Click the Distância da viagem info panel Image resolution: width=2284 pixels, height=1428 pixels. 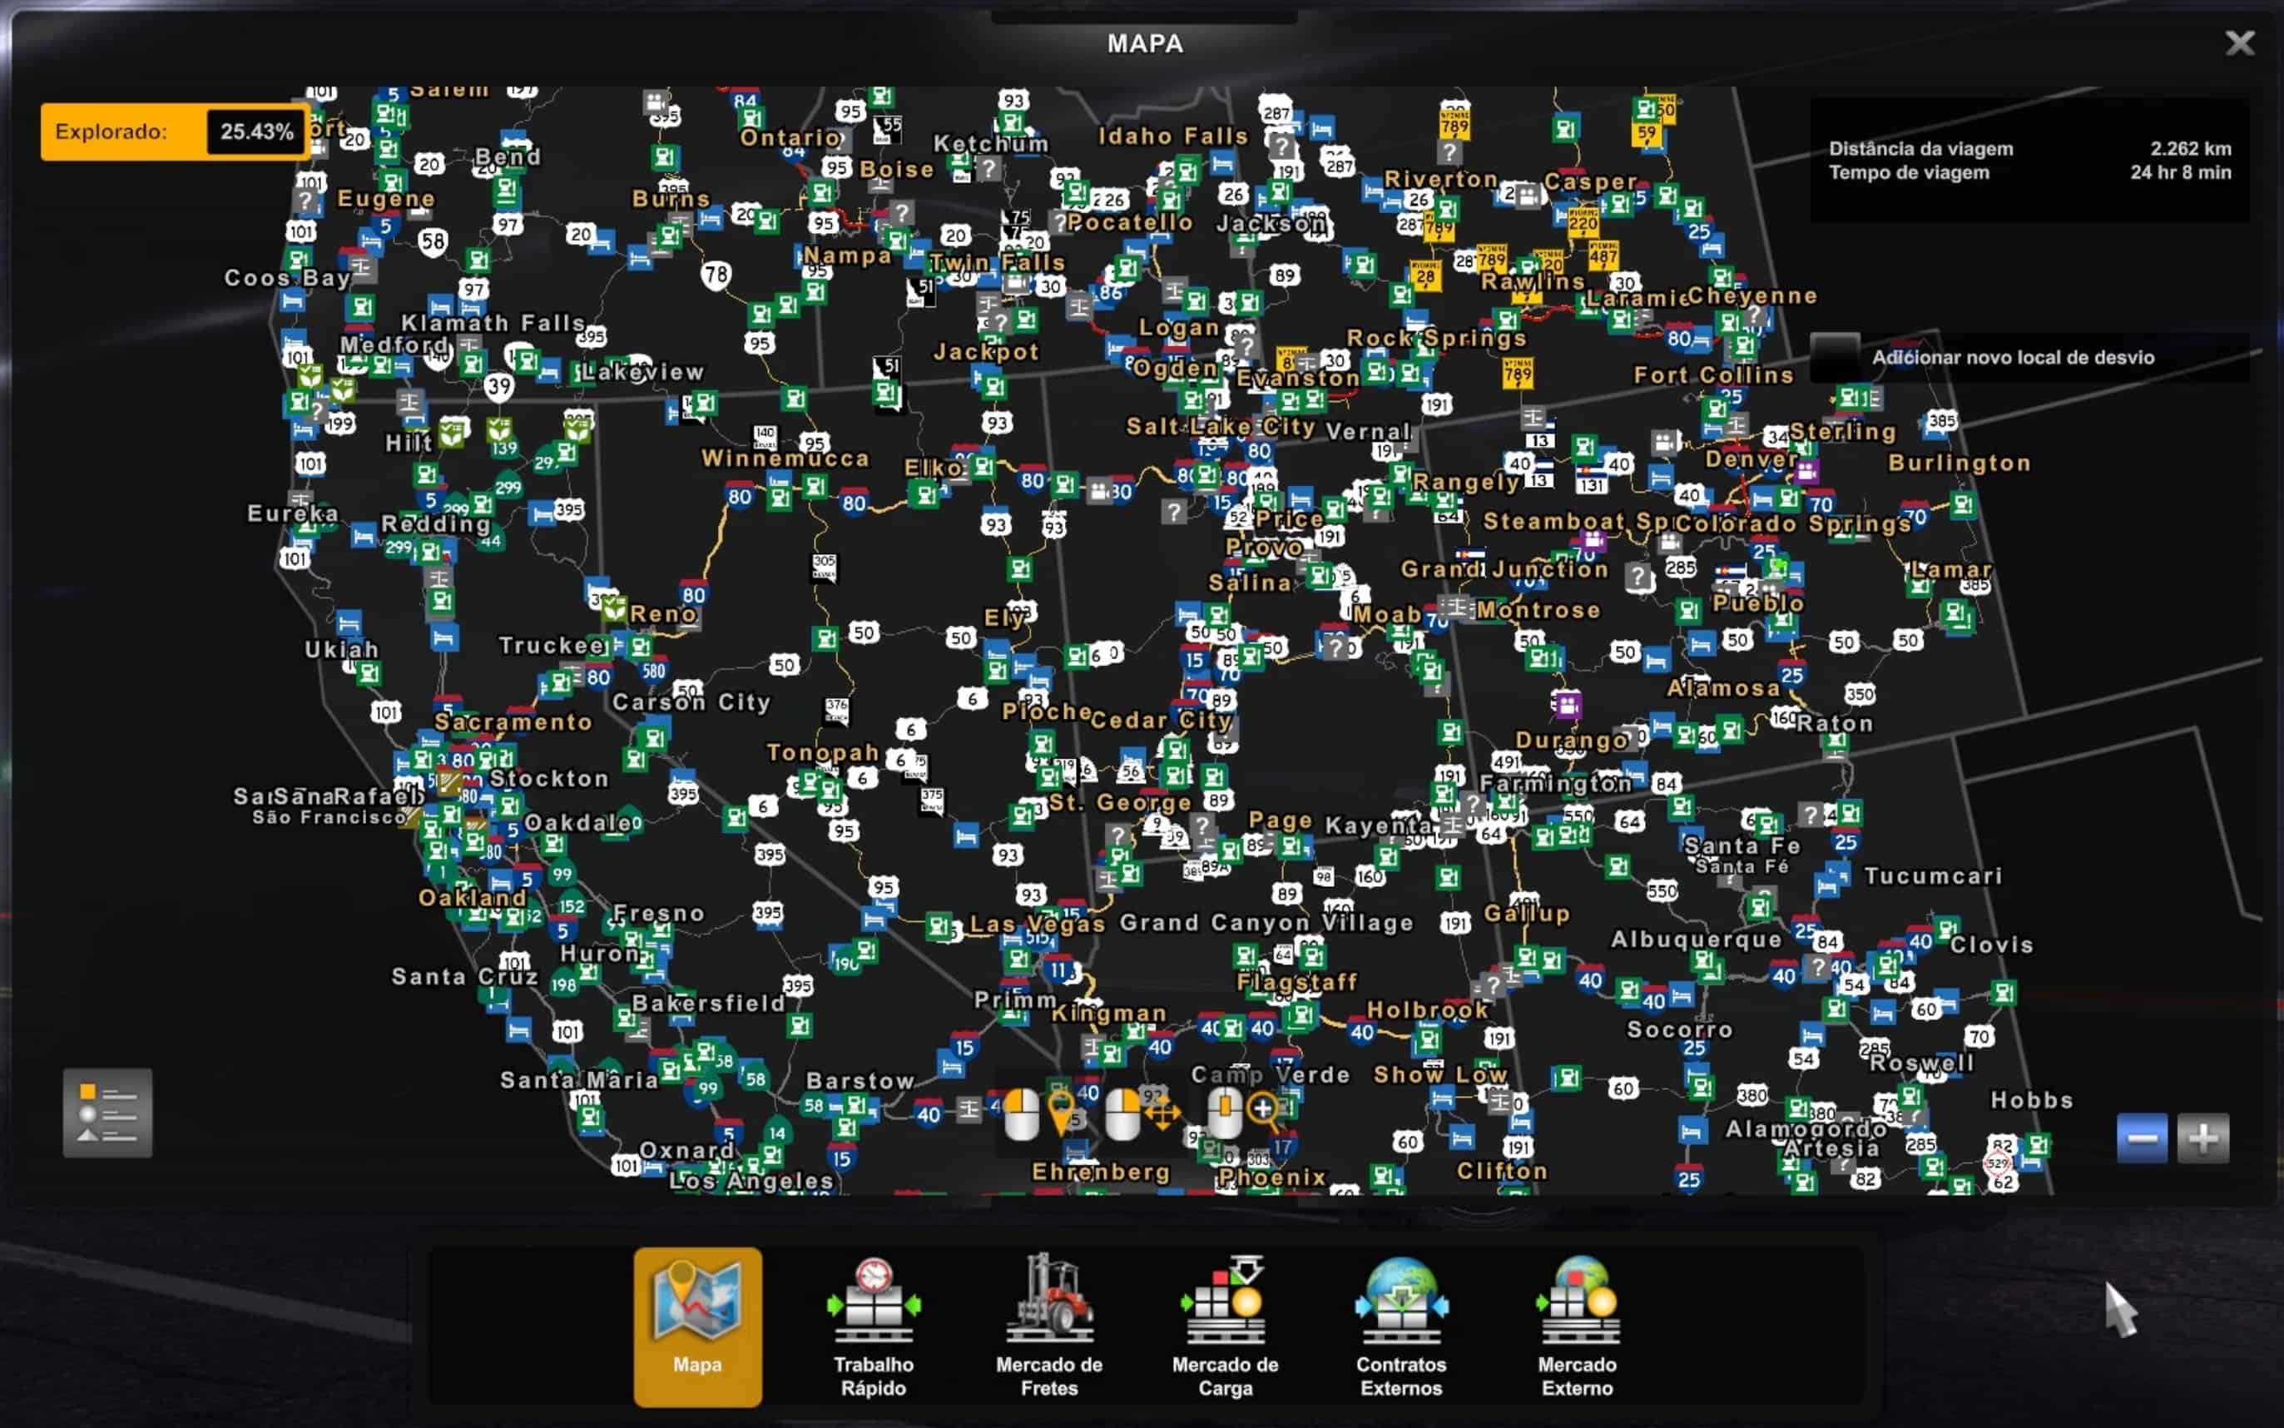pyautogui.click(x=2029, y=161)
